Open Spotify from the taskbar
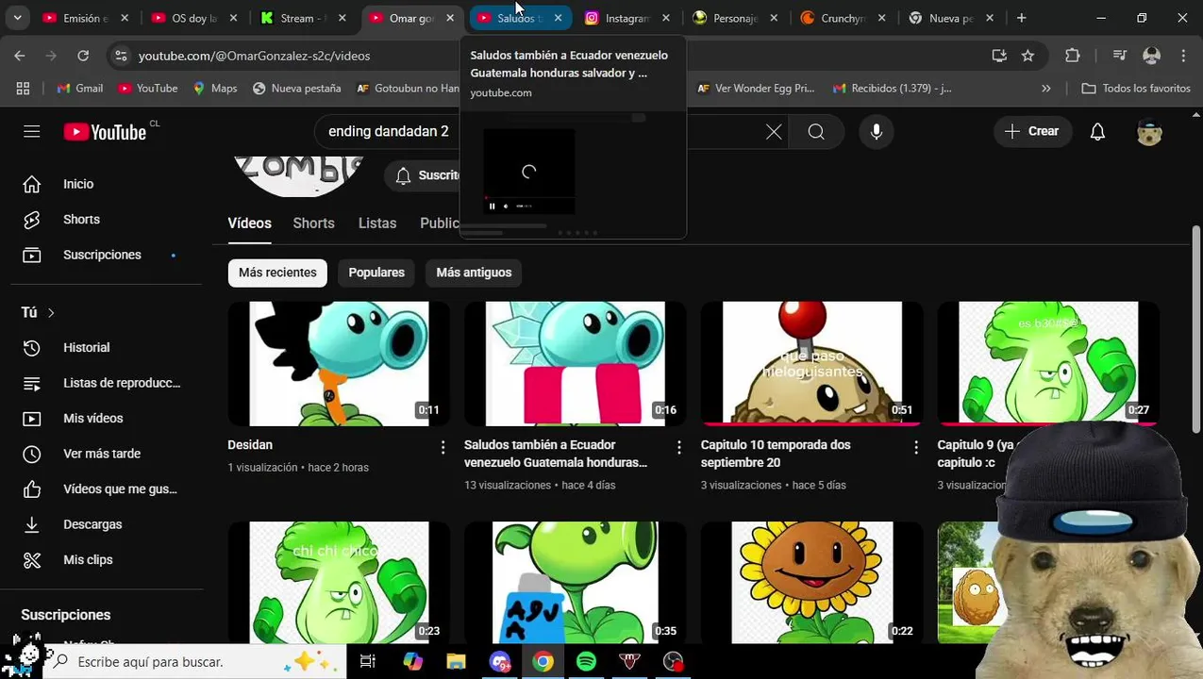Image resolution: width=1203 pixels, height=679 pixels. (586, 661)
